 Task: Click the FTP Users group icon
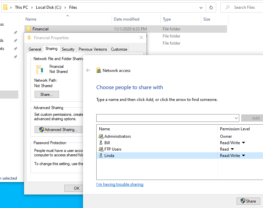pyautogui.click(x=101, y=149)
